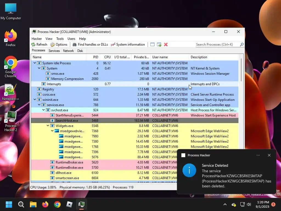Screen dimensions: 281x211
Task: Collapse the msedgewebview2 parent node PID 7368
Action: 52,131
